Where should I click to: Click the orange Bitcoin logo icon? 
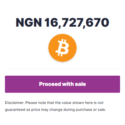[63, 48]
